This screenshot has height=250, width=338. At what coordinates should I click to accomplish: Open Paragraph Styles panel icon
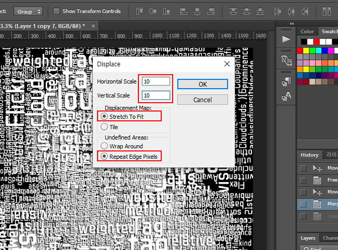pyautogui.click(x=286, y=81)
